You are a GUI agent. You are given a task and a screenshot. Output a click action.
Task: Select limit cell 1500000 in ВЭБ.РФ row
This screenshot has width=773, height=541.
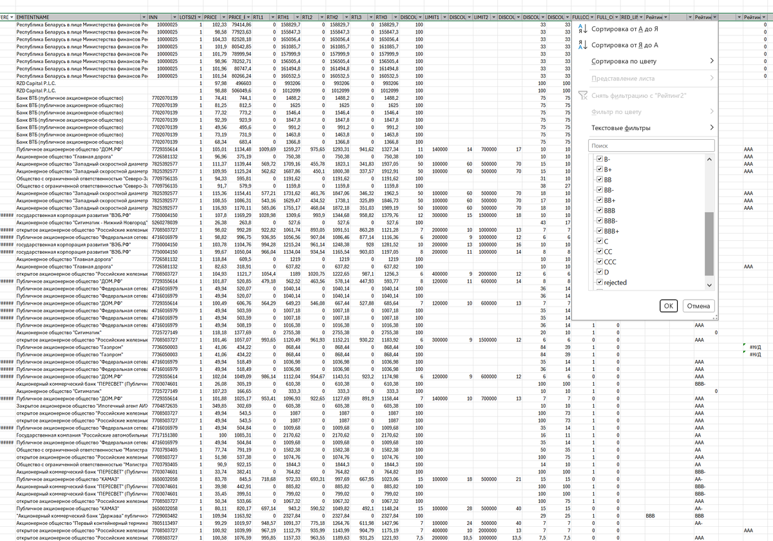click(485, 215)
